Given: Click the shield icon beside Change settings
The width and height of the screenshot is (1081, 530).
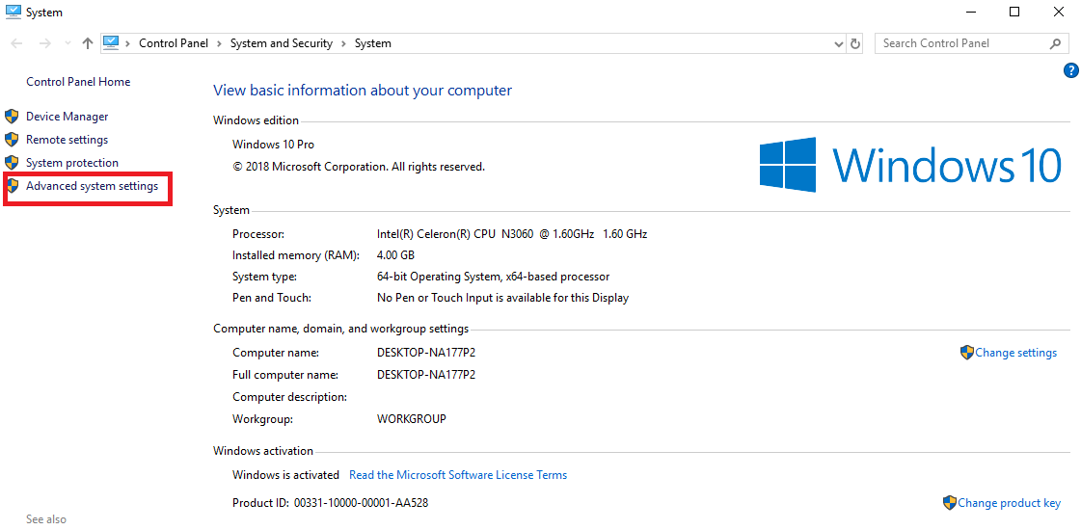Looking at the screenshot, I should (x=966, y=352).
